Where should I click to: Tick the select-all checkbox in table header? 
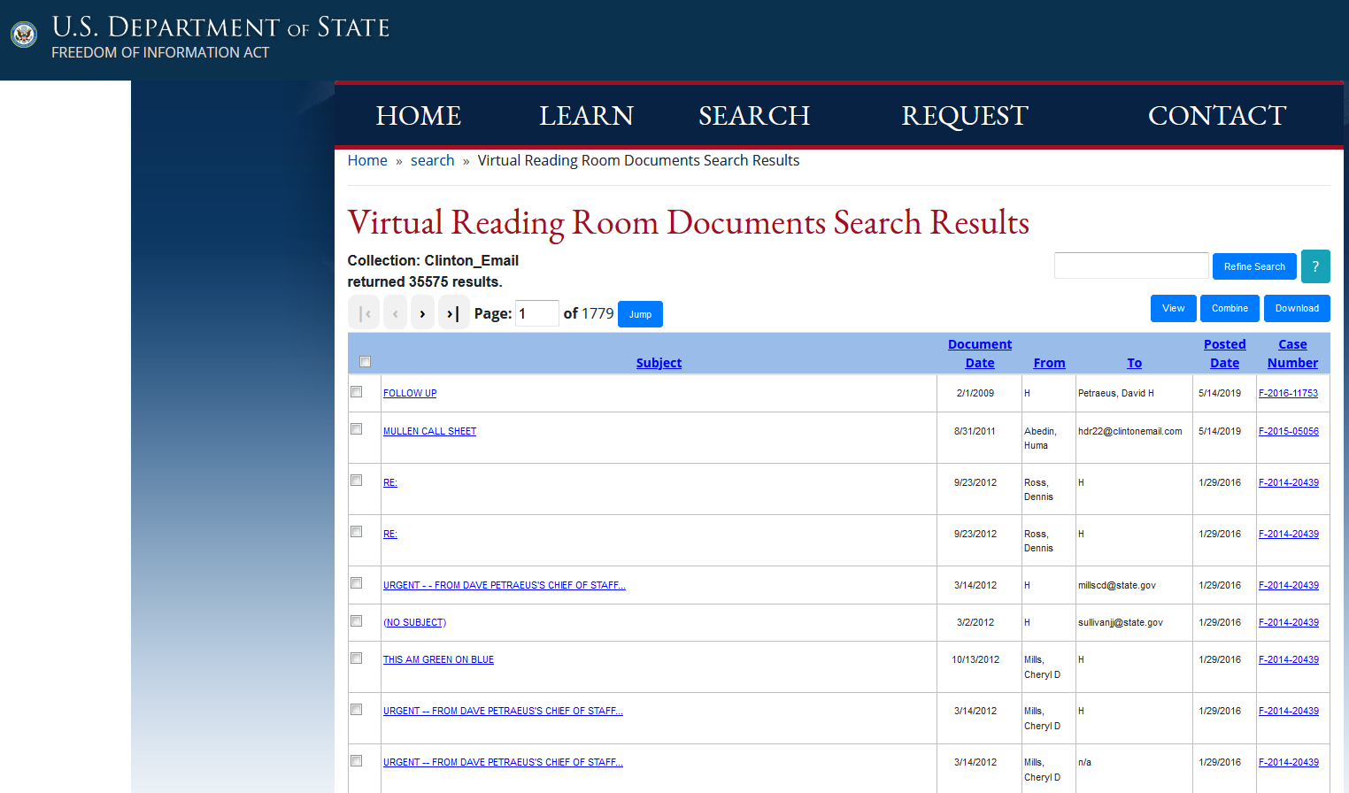point(365,362)
